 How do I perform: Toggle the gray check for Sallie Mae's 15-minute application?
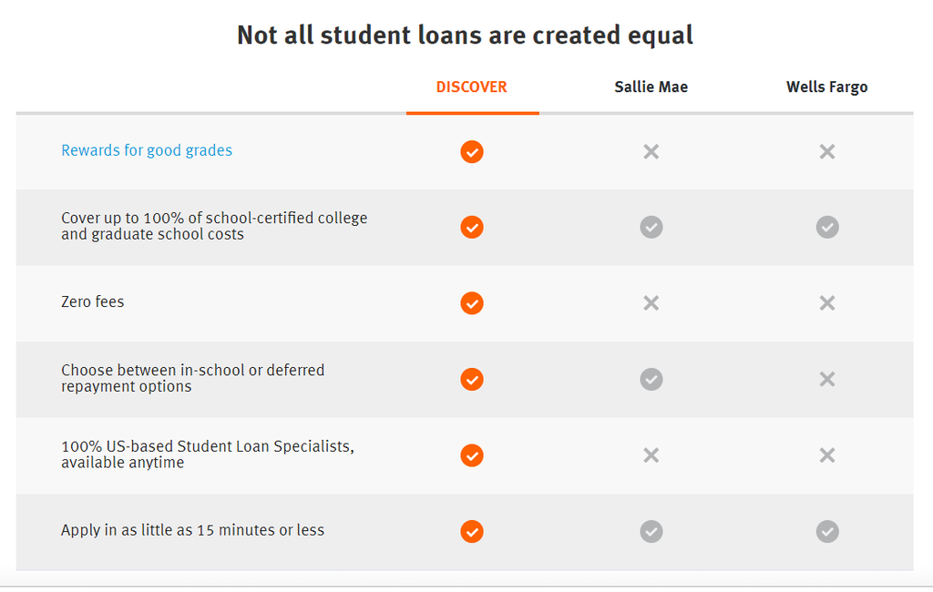(x=651, y=531)
